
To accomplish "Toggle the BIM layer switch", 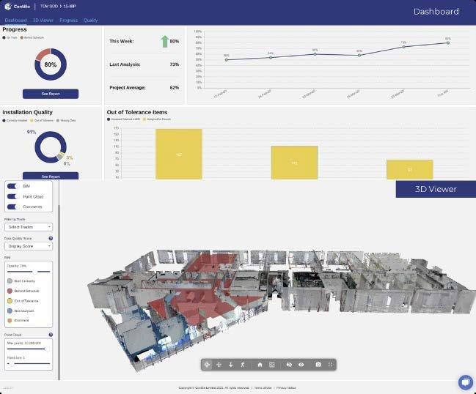I will point(12,187).
